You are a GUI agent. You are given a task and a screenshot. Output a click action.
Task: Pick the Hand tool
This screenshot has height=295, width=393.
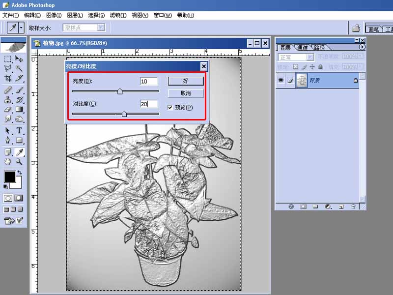[8, 161]
